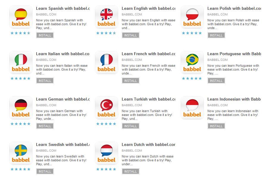Select the French flag babbel app icon

click(106, 63)
